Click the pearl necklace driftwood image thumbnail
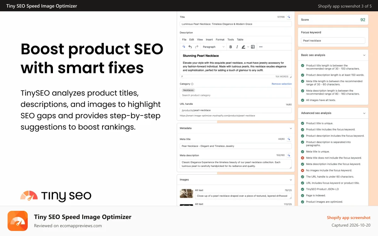The image size is (378, 236). point(186,194)
